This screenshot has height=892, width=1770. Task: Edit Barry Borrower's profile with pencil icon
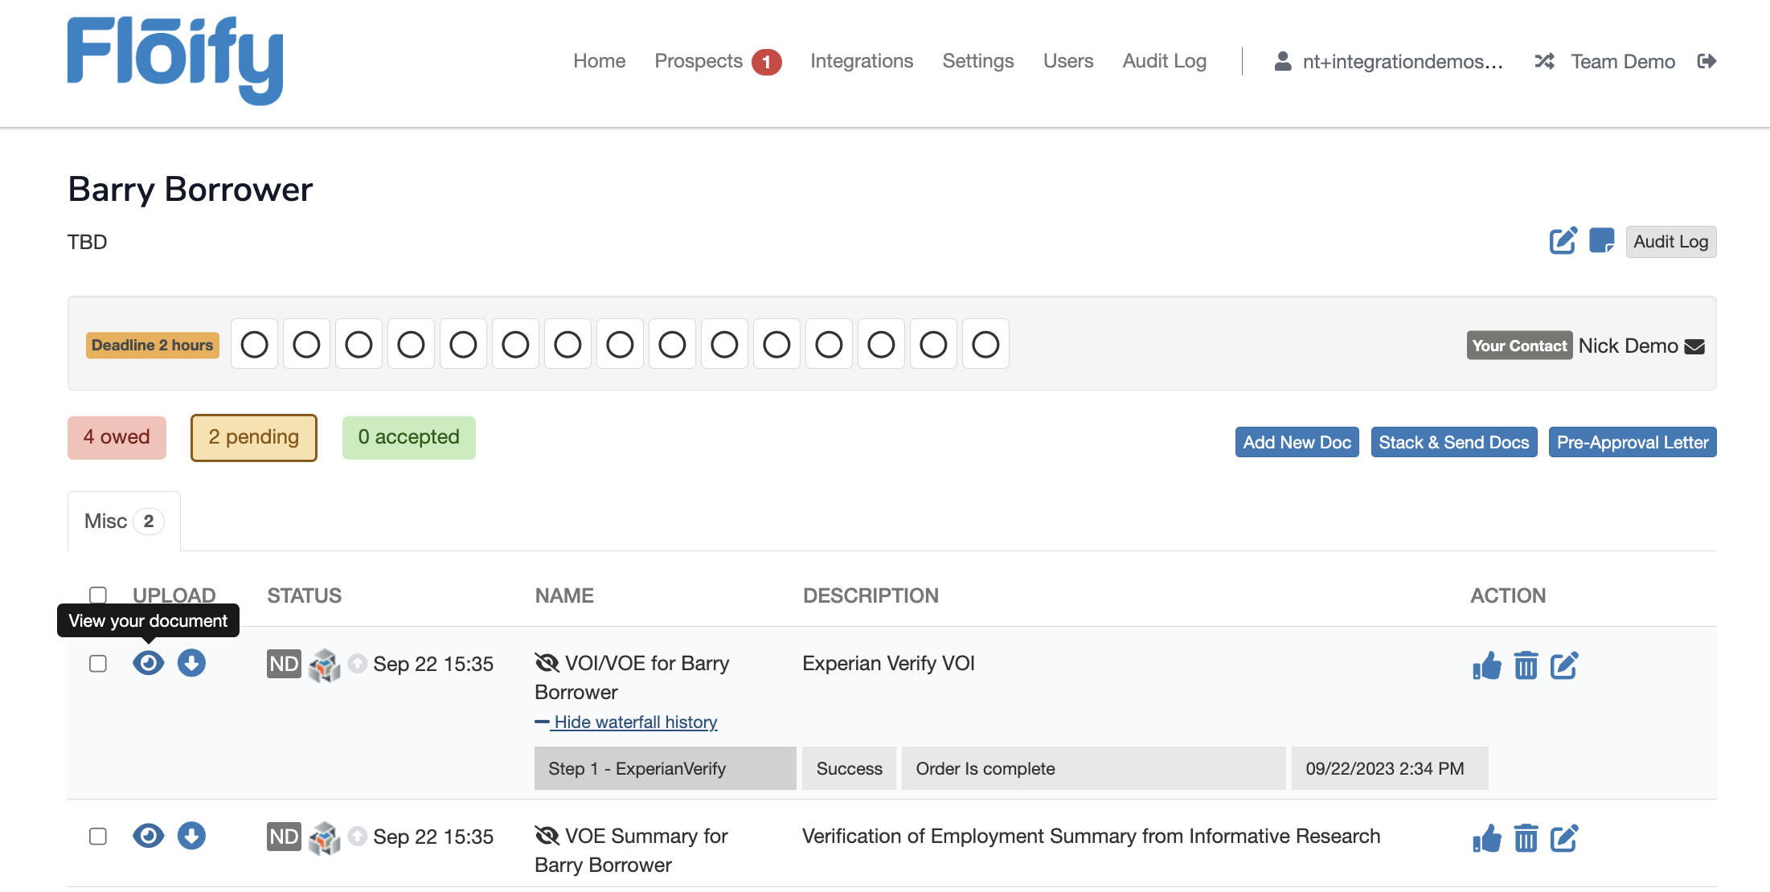coord(1563,241)
